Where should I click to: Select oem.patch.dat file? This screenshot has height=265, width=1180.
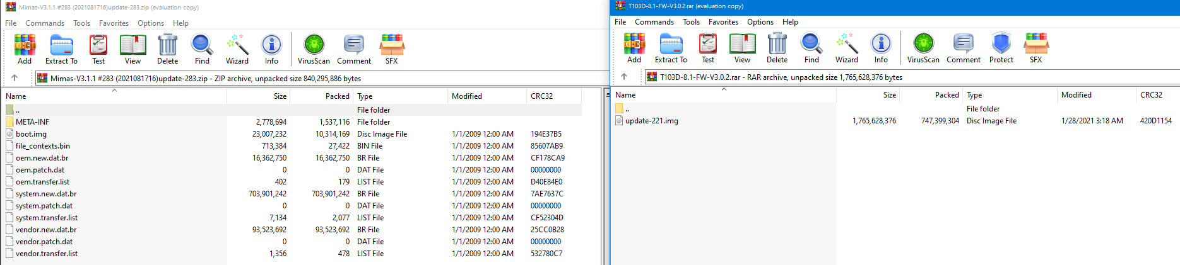[40, 170]
